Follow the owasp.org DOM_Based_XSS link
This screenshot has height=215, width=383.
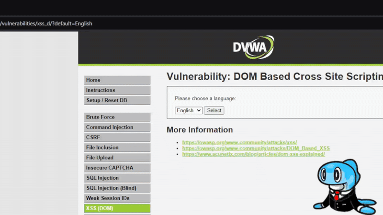coord(256,148)
